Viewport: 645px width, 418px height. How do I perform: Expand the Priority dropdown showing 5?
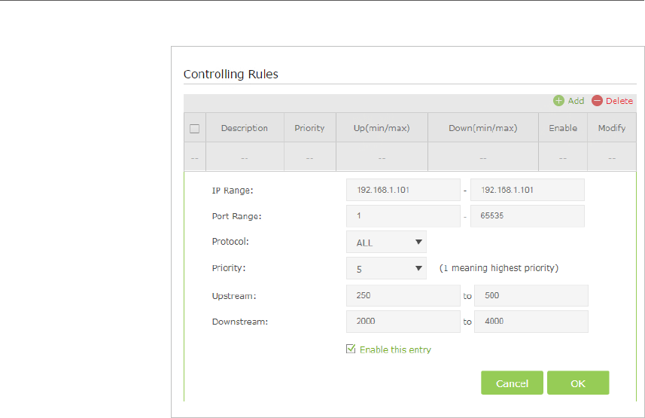pyautogui.click(x=386, y=269)
